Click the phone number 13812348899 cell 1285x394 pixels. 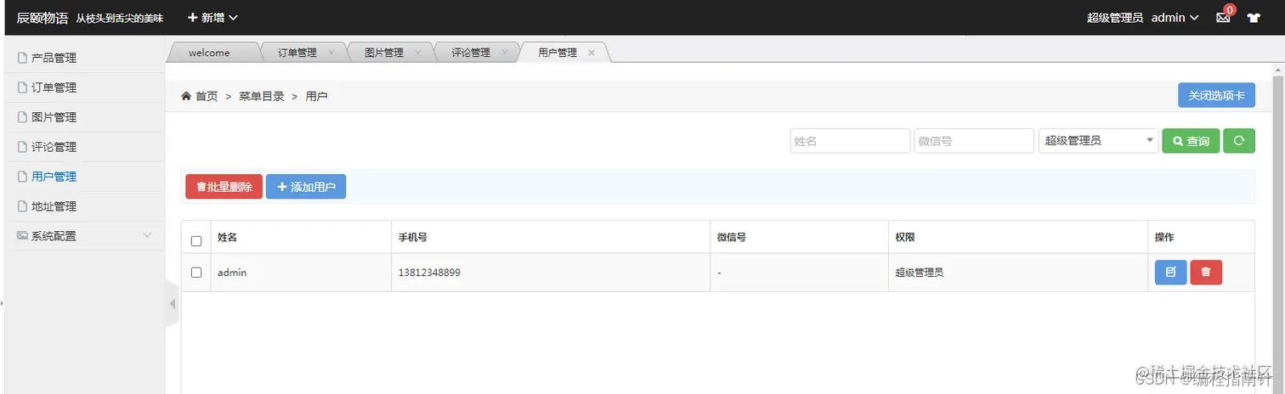[551, 273]
